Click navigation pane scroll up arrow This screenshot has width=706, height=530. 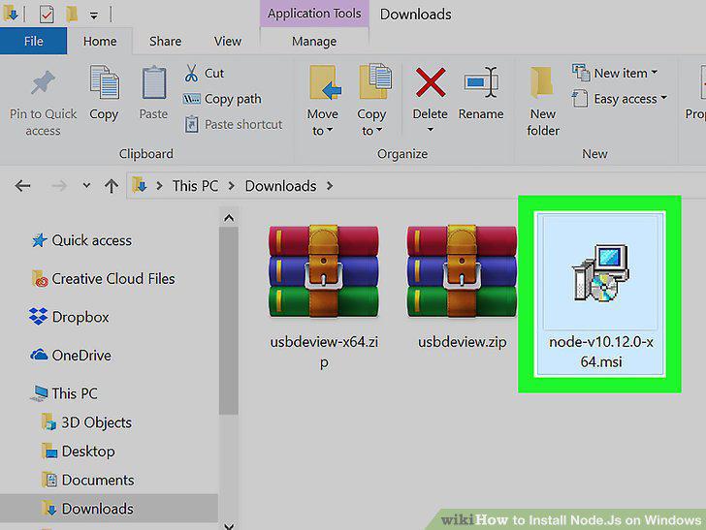[229, 218]
